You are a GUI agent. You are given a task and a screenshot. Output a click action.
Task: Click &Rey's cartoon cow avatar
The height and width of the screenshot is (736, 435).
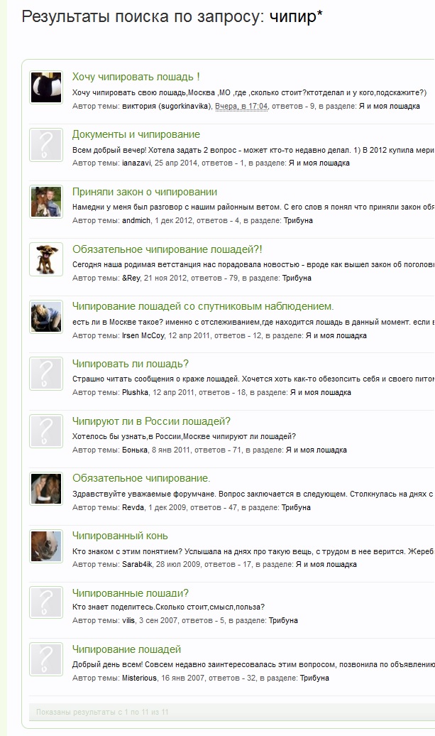click(46, 259)
